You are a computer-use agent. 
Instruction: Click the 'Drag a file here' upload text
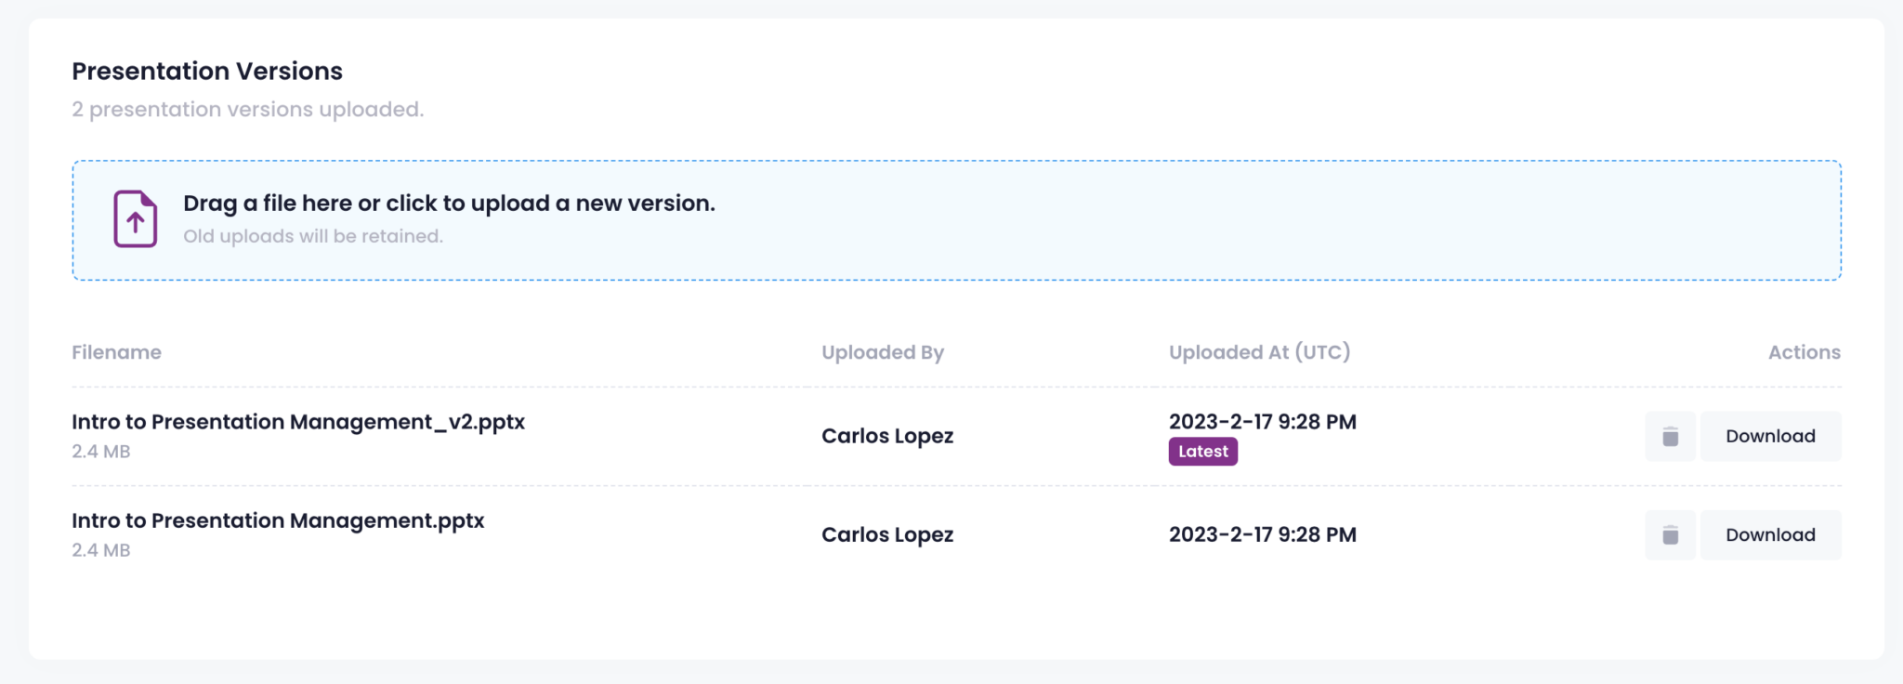click(449, 204)
